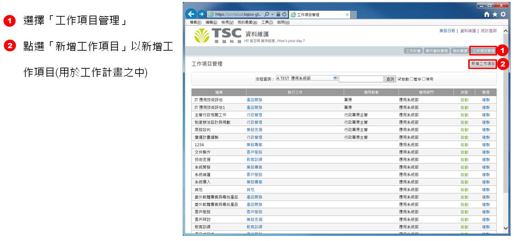Enable the 暫存 checkbox

[x=412, y=79]
